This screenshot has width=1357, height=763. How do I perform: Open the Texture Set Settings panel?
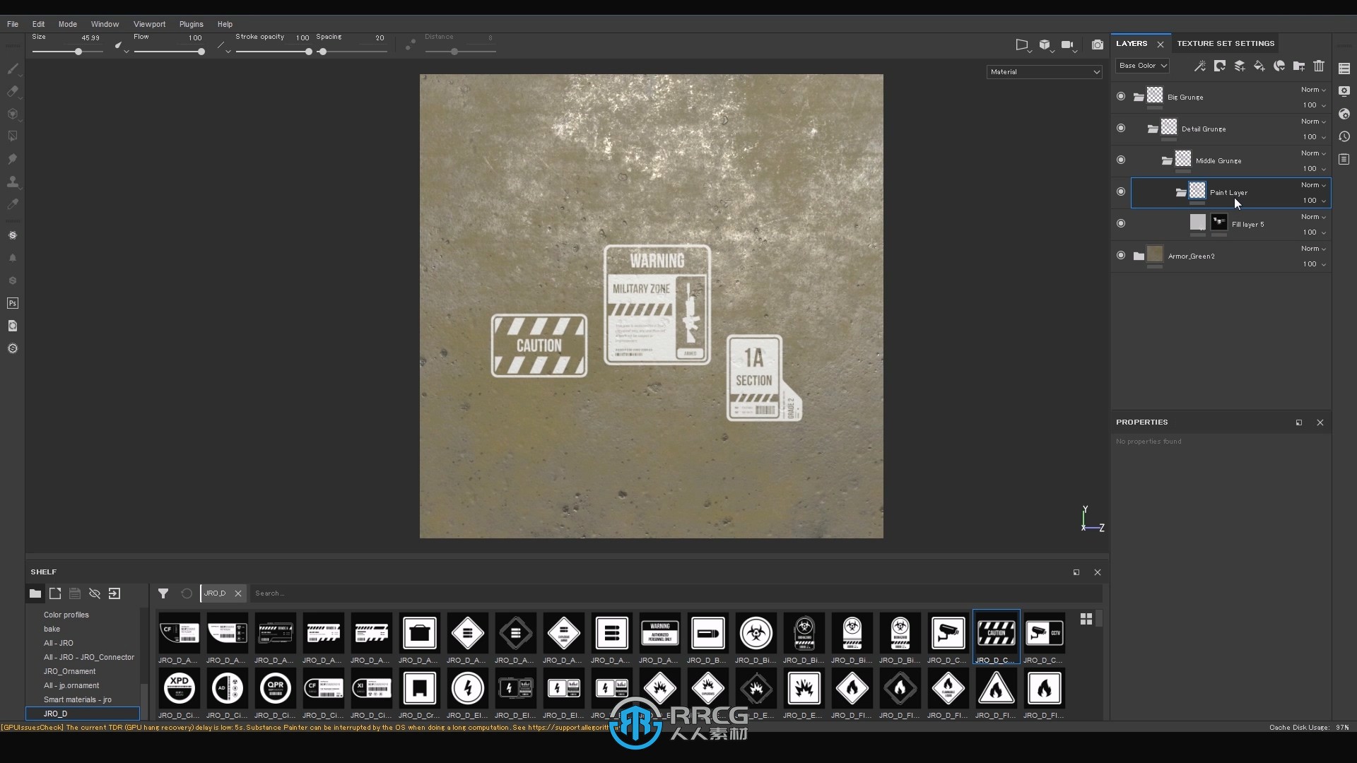click(1226, 43)
